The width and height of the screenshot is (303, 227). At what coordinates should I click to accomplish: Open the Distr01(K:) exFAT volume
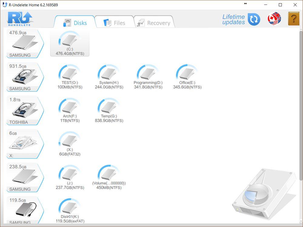pyautogui.click(x=70, y=211)
